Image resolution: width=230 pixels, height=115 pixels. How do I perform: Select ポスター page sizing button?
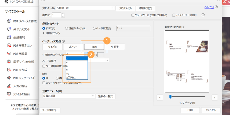coord(73,47)
